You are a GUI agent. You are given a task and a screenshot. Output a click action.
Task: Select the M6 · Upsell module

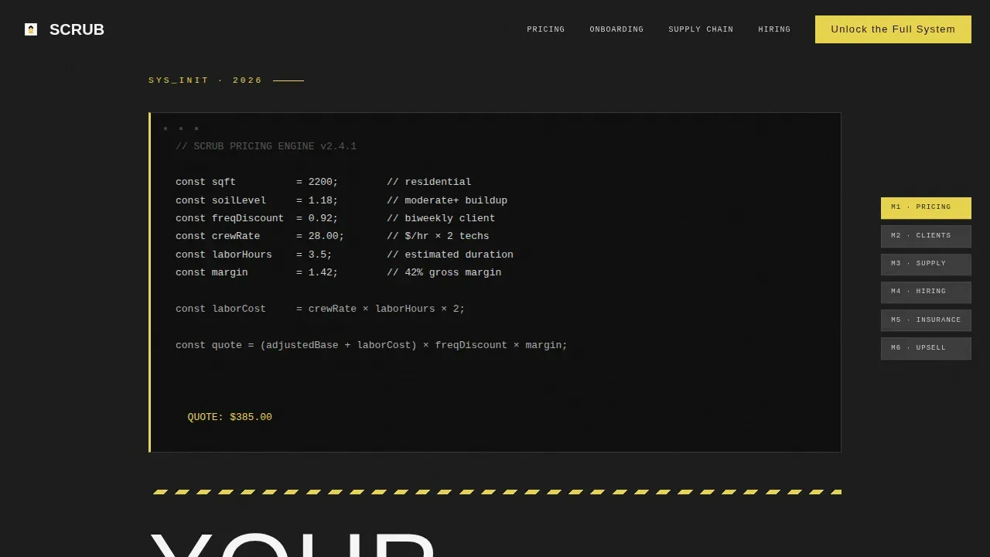(926, 348)
